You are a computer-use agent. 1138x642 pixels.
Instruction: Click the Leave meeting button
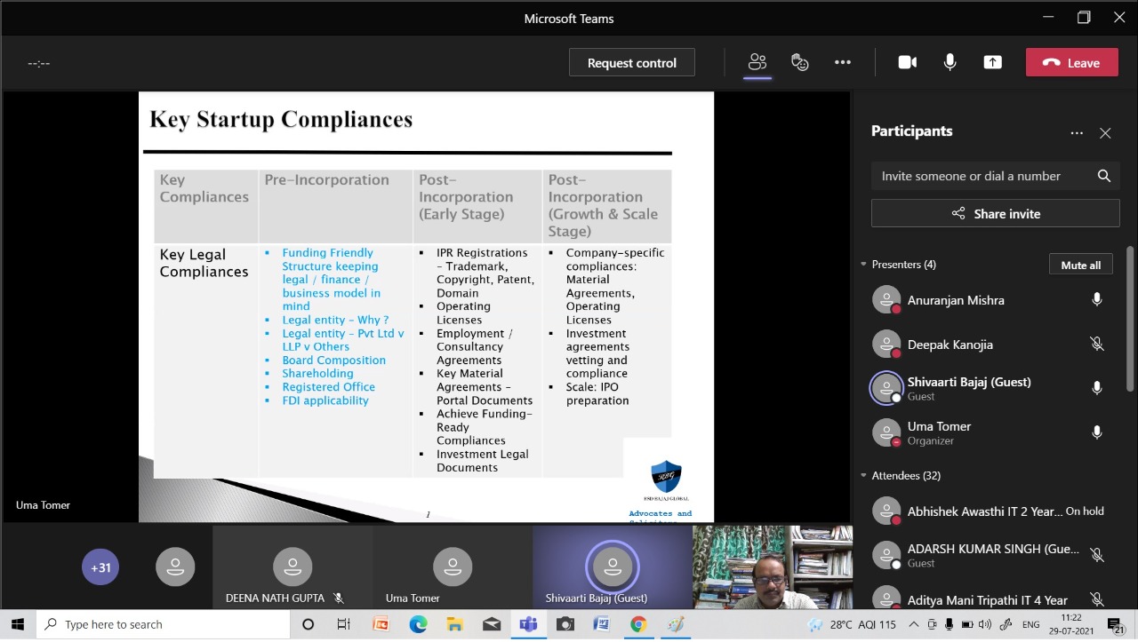[1071, 62]
